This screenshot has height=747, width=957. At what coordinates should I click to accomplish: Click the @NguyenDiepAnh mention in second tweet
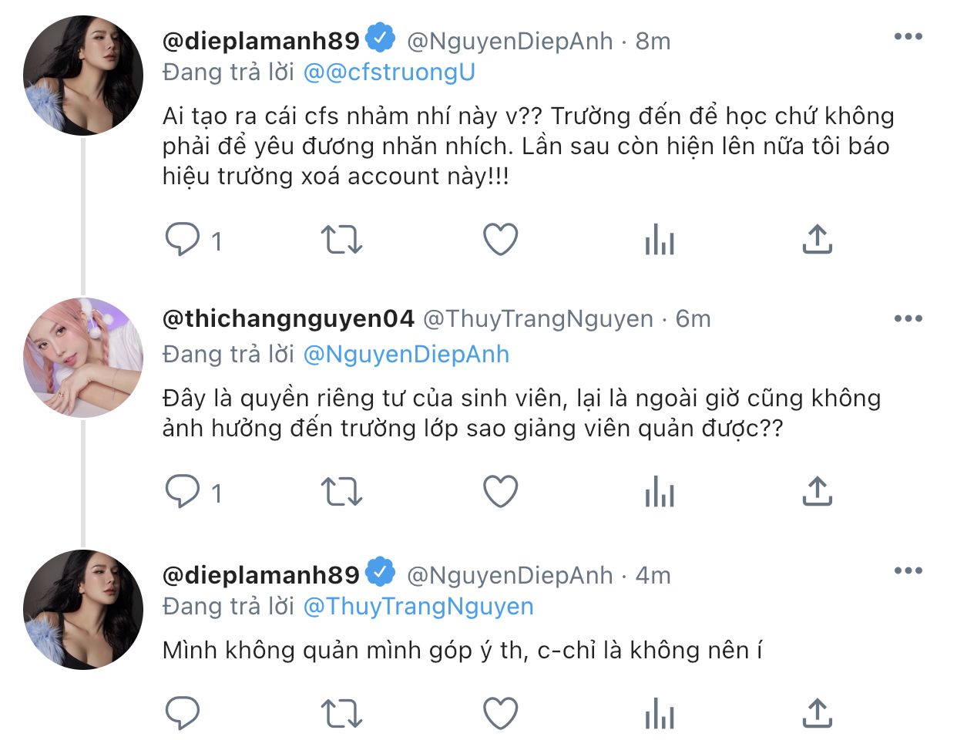[406, 354]
